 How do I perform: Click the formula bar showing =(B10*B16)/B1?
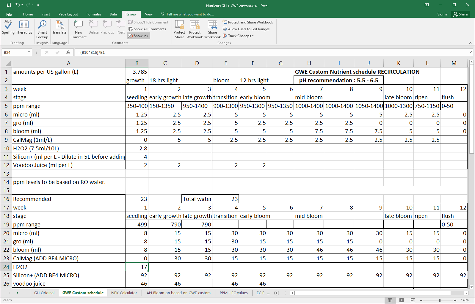(x=271, y=52)
